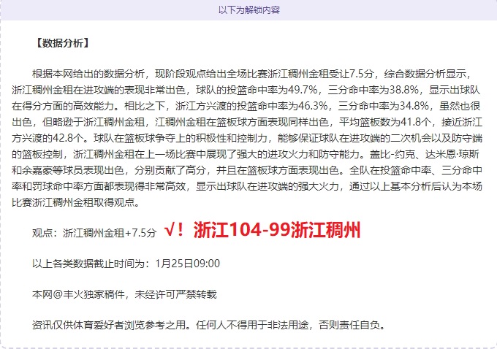497x349 pixels.
Task: Click the line starting '的篮板控制,浙江稠州金租'
Action: click(x=246, y=154)
